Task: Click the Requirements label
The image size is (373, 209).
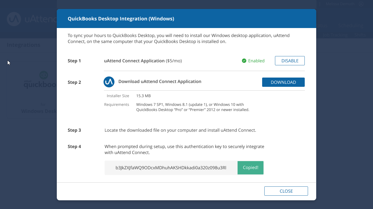Action: (x=117, y=104)
